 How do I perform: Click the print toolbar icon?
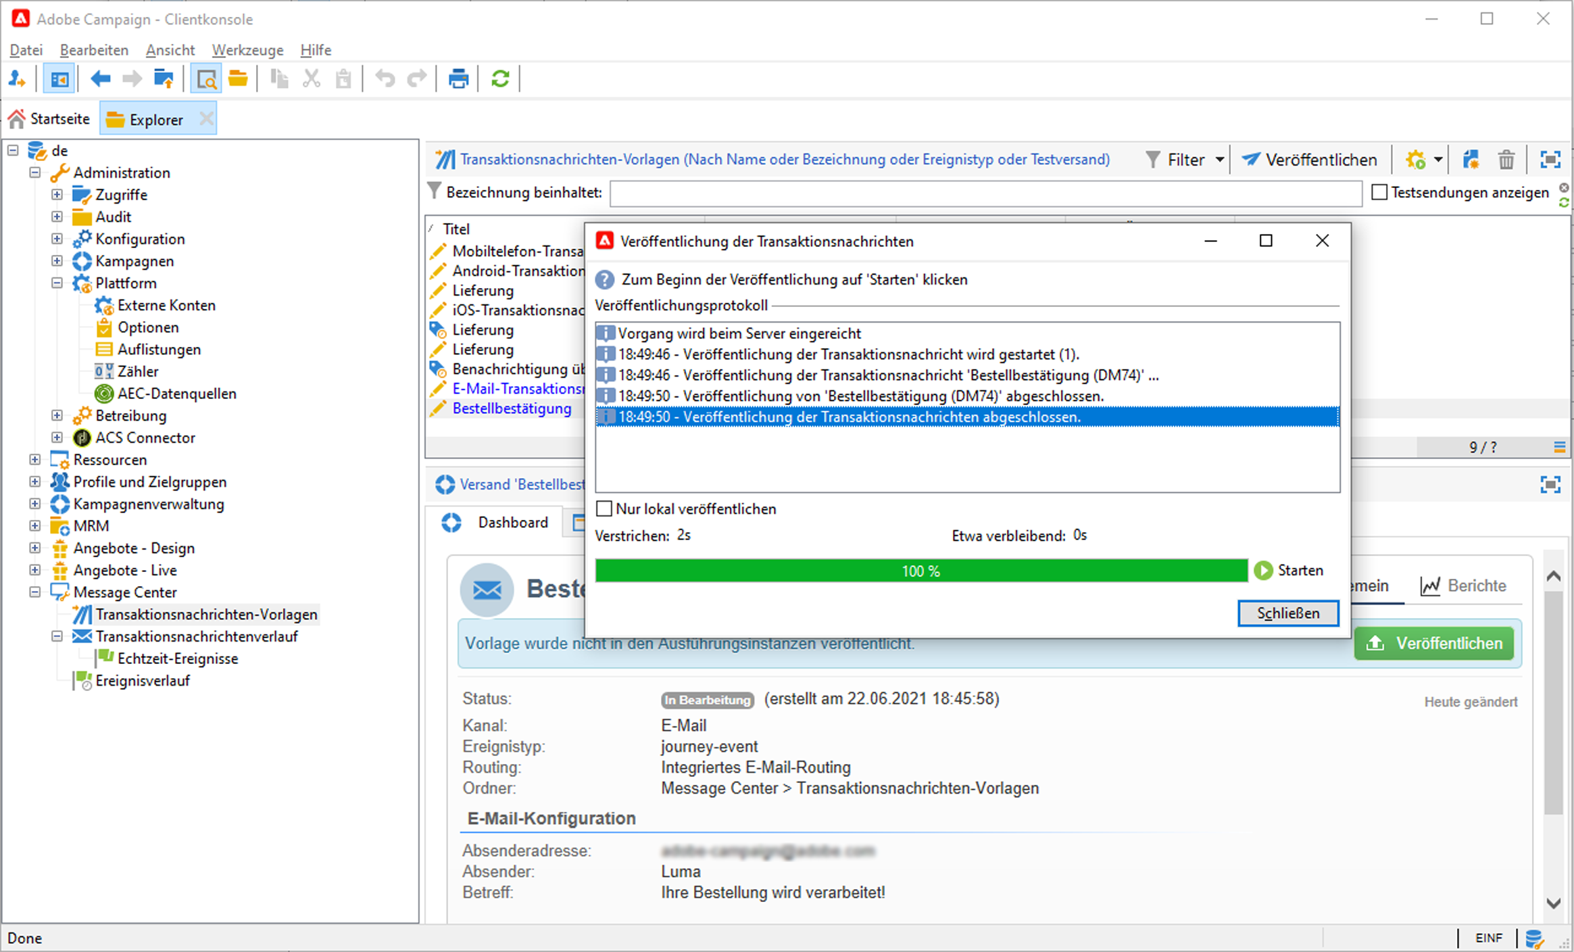coord(458,79)
